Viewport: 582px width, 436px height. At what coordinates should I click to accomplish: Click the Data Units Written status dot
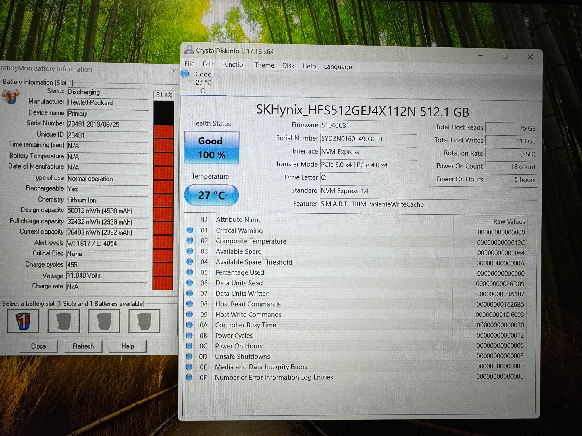tap(190, 293)
